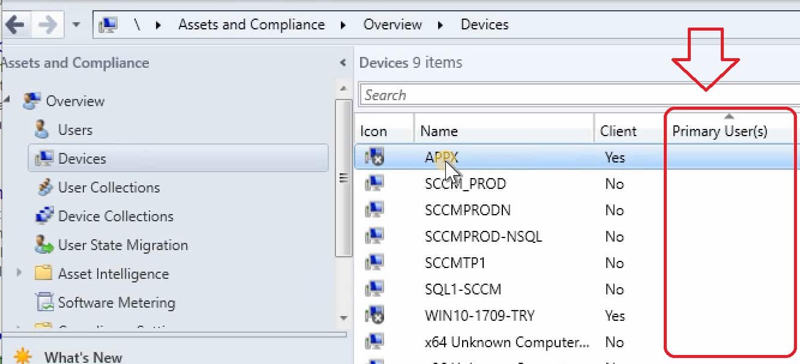Click the Yes client value for APPX
The height and width of the screenshot is (364, 800).
coord(615,158)
